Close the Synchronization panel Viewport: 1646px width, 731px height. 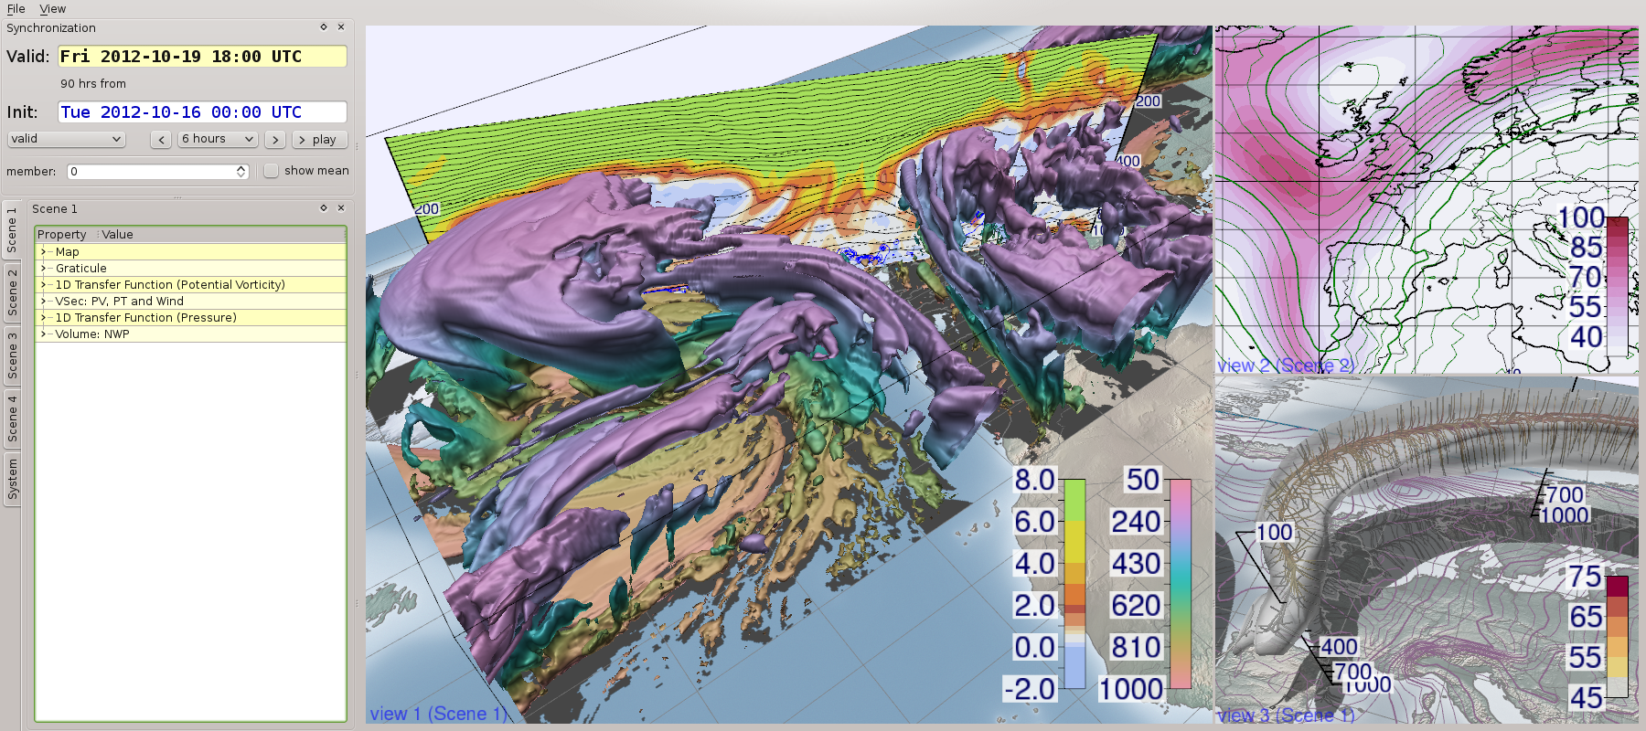click(341, 27)
